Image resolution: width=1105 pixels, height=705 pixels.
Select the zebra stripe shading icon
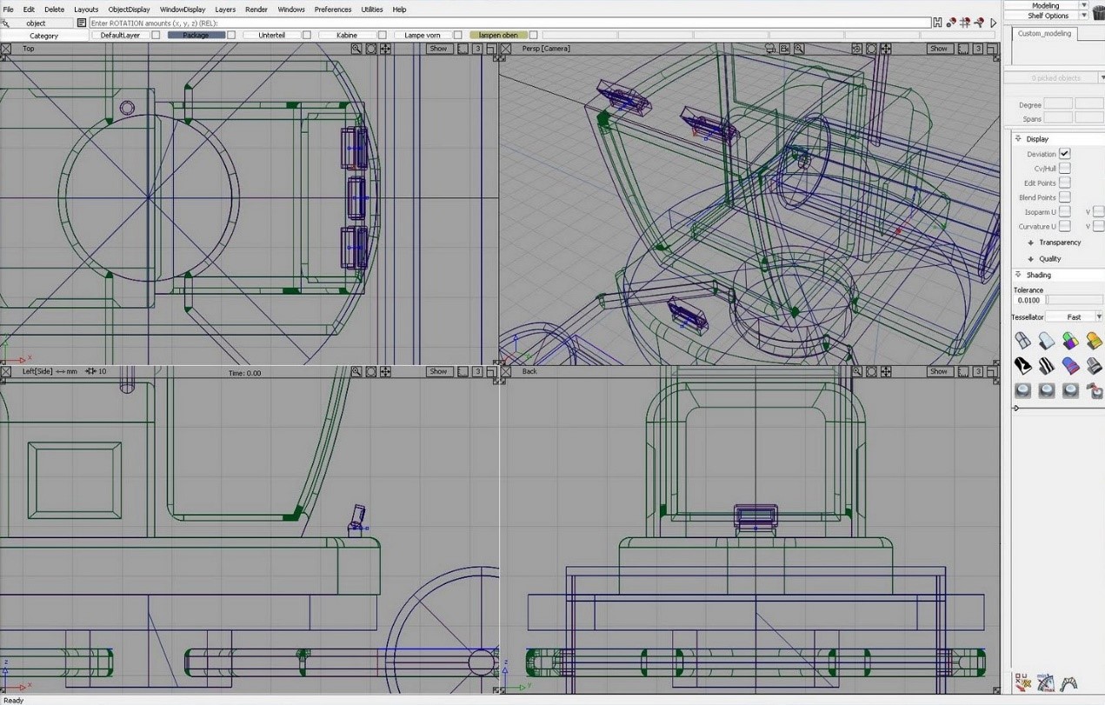point(1046,366)
